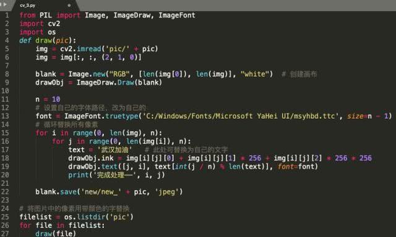The width and height of the screenshot is (396, 237).
Task: Click 'imread' in the cv2.imread call
Action: point(89,49)
